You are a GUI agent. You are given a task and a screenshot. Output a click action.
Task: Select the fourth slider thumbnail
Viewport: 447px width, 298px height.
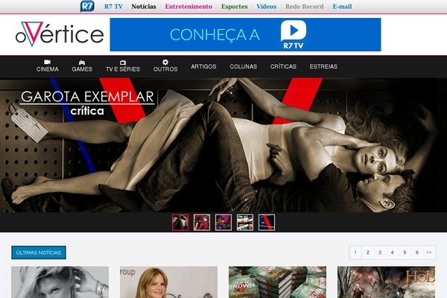(x=245, y=223)
